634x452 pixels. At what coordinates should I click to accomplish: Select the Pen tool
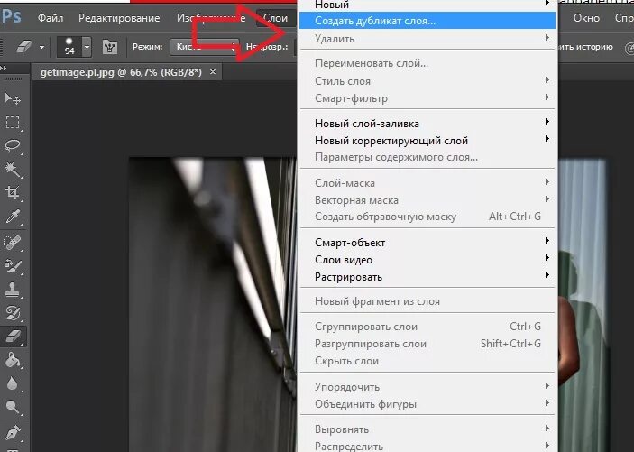tap(13, 431)
